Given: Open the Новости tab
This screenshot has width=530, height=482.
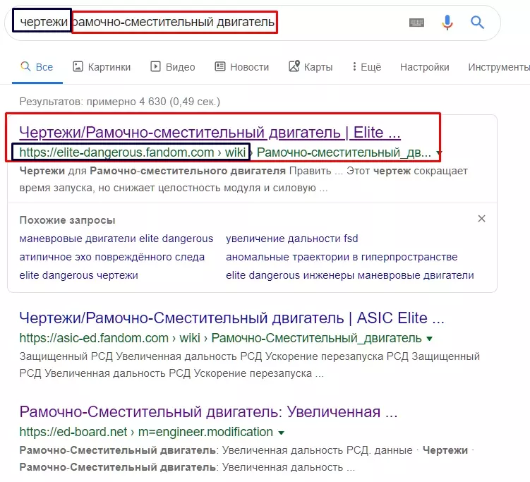Looking at the screenshot, I should (242, 67).
